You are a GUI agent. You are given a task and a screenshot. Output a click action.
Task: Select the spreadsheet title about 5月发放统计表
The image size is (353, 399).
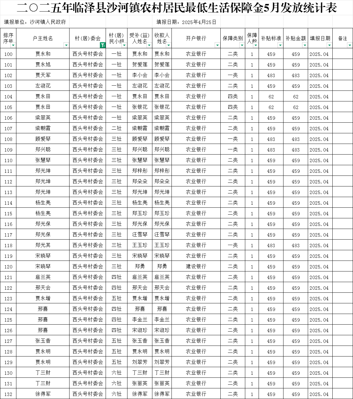[177, 8]
